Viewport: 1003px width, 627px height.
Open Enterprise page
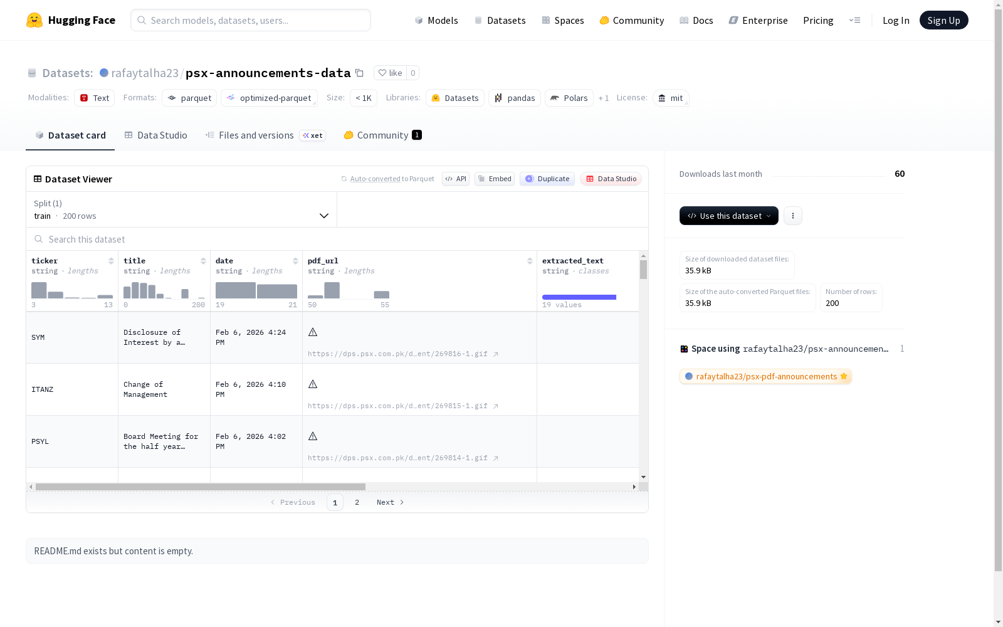758,20
